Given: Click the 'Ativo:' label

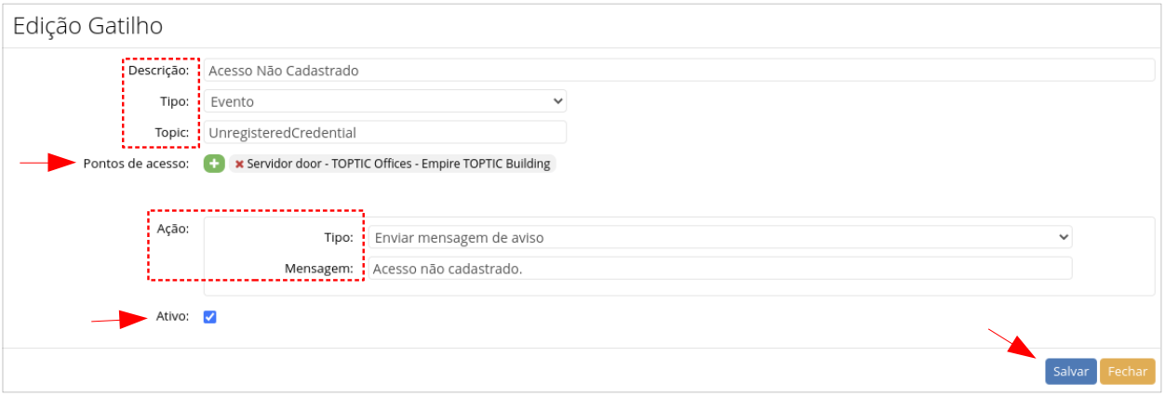Looking at the screenshot, I should tap(173, 317).
